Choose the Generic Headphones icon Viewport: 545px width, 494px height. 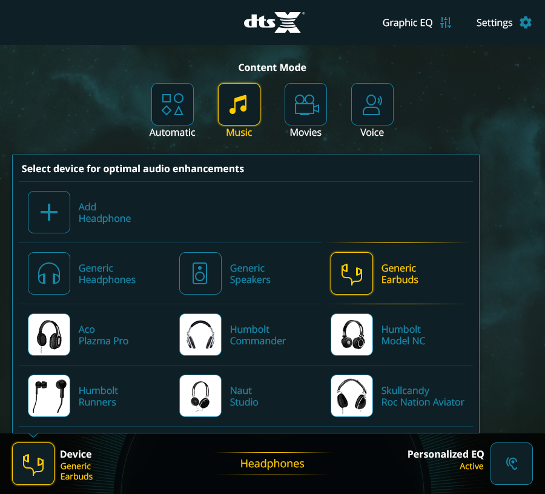(x=49, y=273)
